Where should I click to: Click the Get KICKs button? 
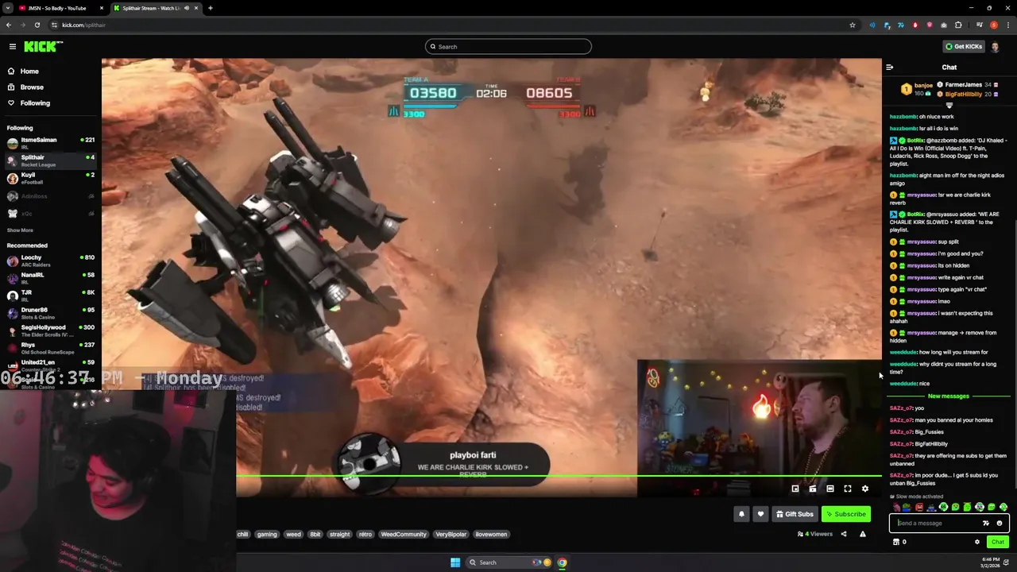coord(964,47)
